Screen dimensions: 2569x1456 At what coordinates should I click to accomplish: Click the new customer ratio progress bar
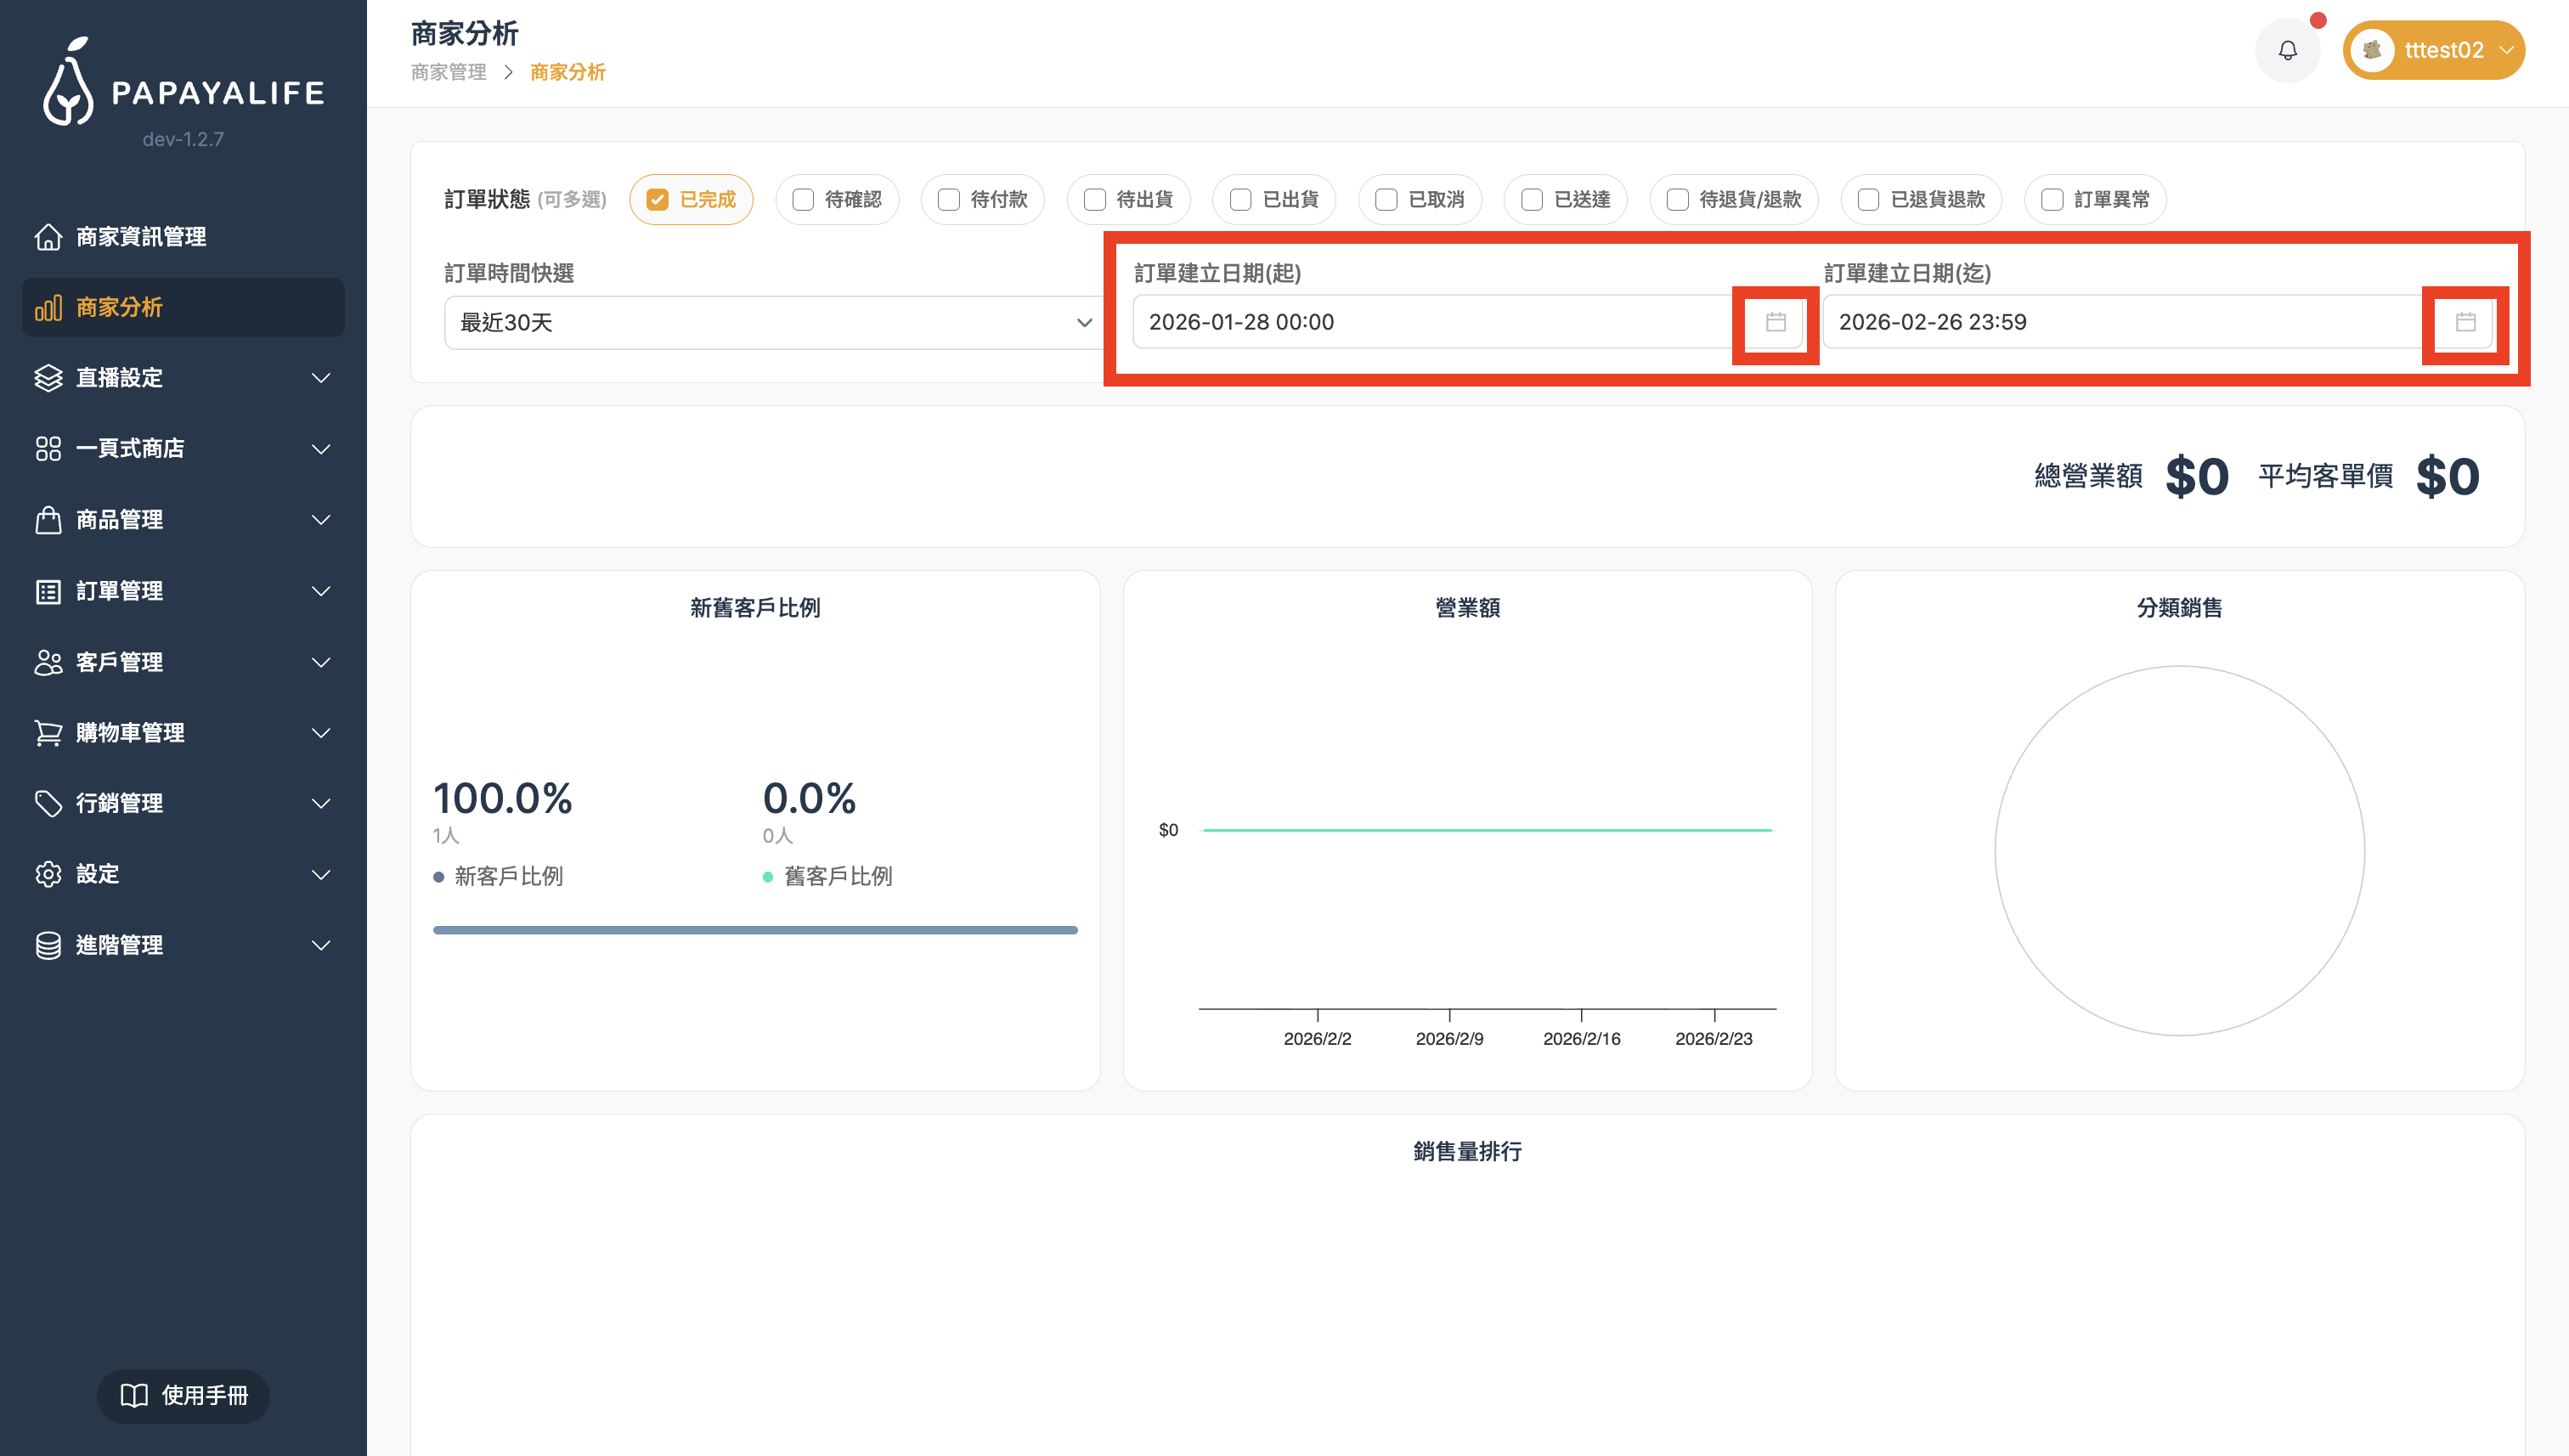coord(755,930)
